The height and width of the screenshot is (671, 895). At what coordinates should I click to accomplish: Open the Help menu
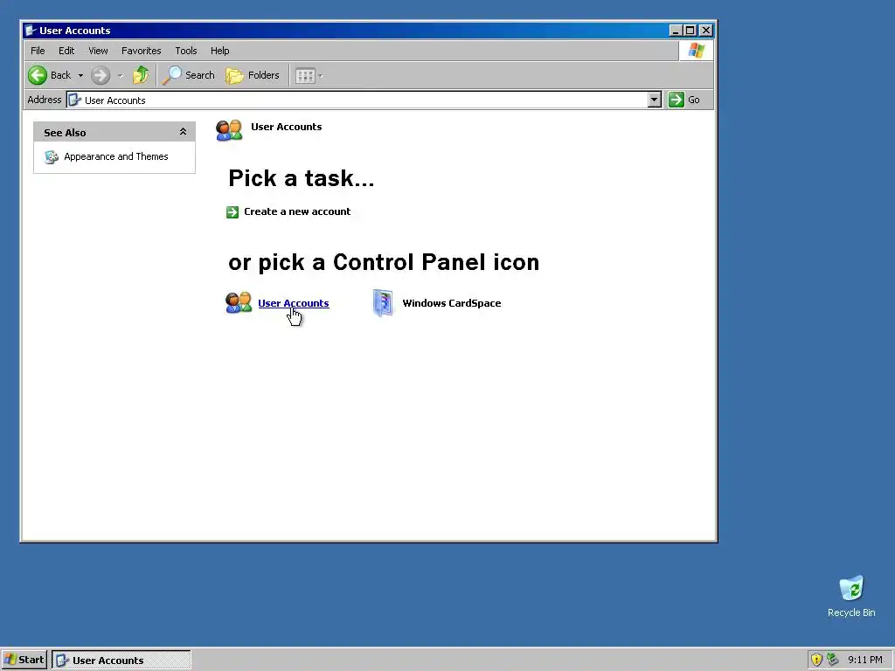(x=219, y=51)
